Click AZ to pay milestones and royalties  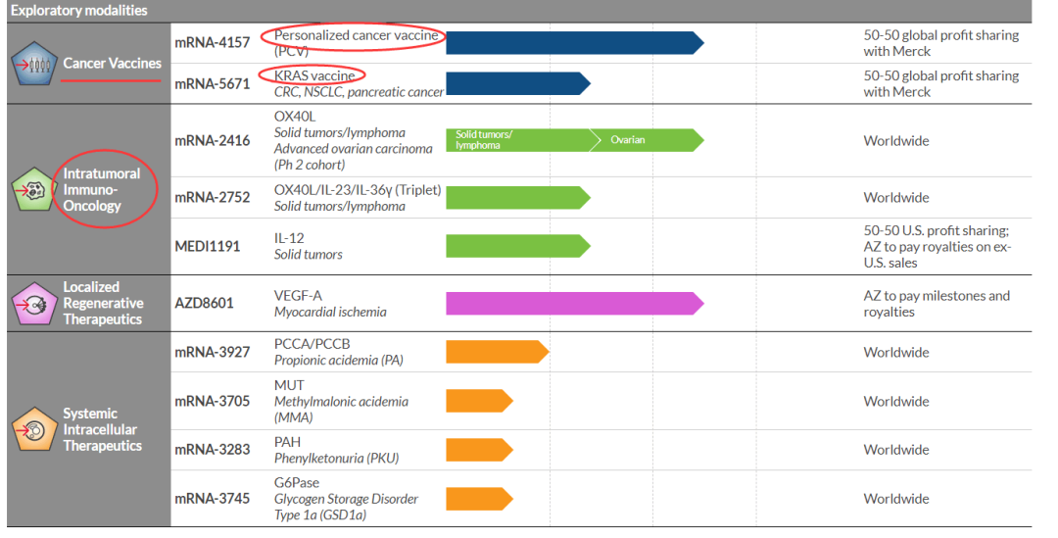(x=937, y=304)
